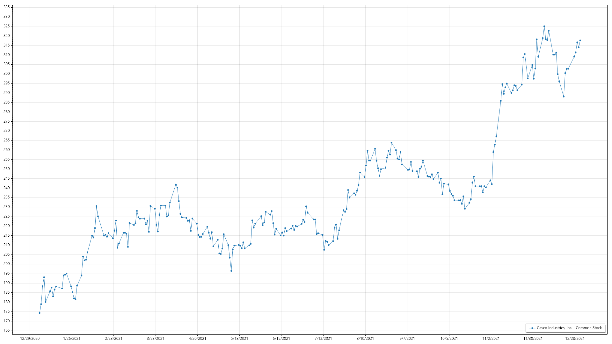Click the May low data point near 196
Image resolution: width=612 pixels, height=344 pixels.
coord(231,271)
